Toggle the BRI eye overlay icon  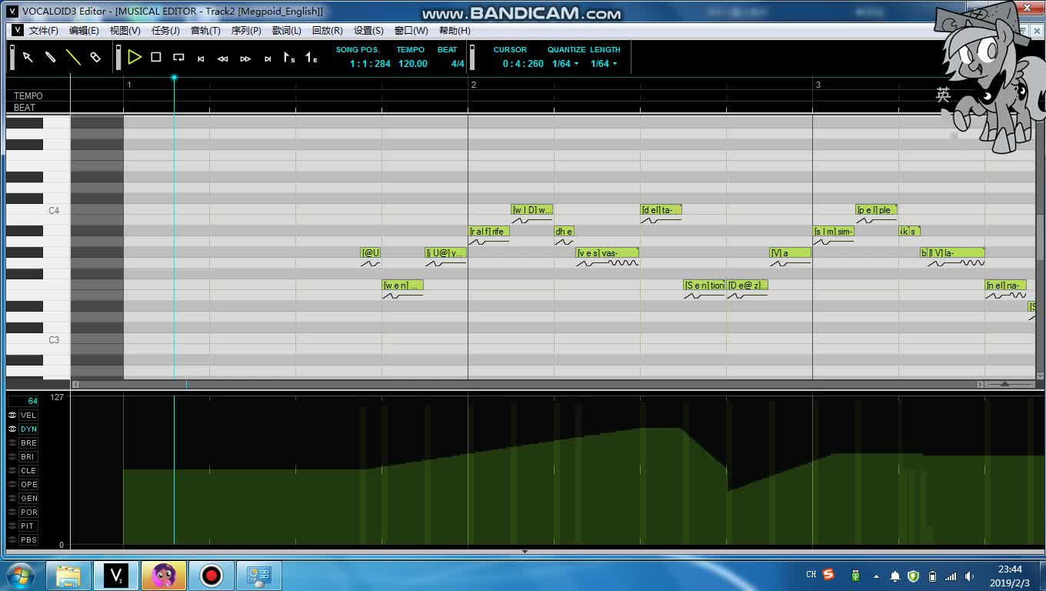12,457
